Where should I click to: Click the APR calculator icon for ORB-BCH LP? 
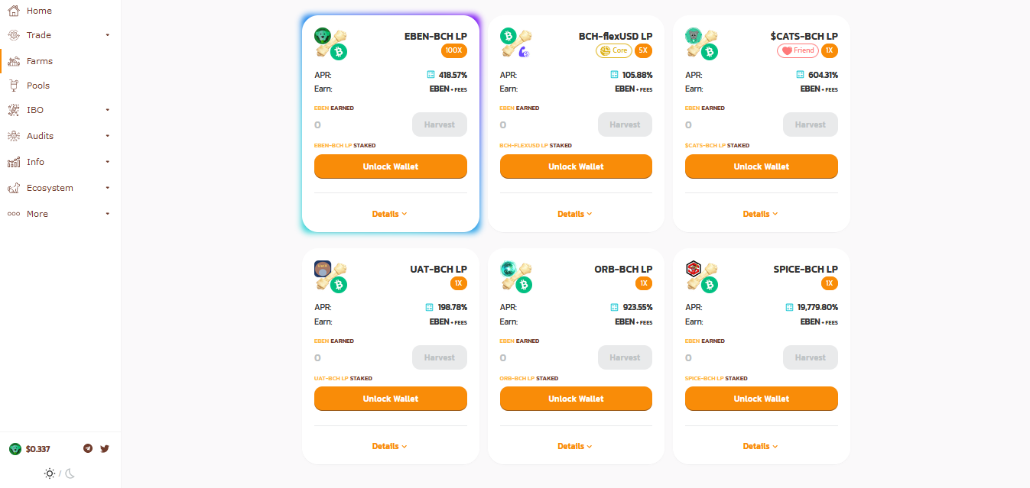click(614, 307)
